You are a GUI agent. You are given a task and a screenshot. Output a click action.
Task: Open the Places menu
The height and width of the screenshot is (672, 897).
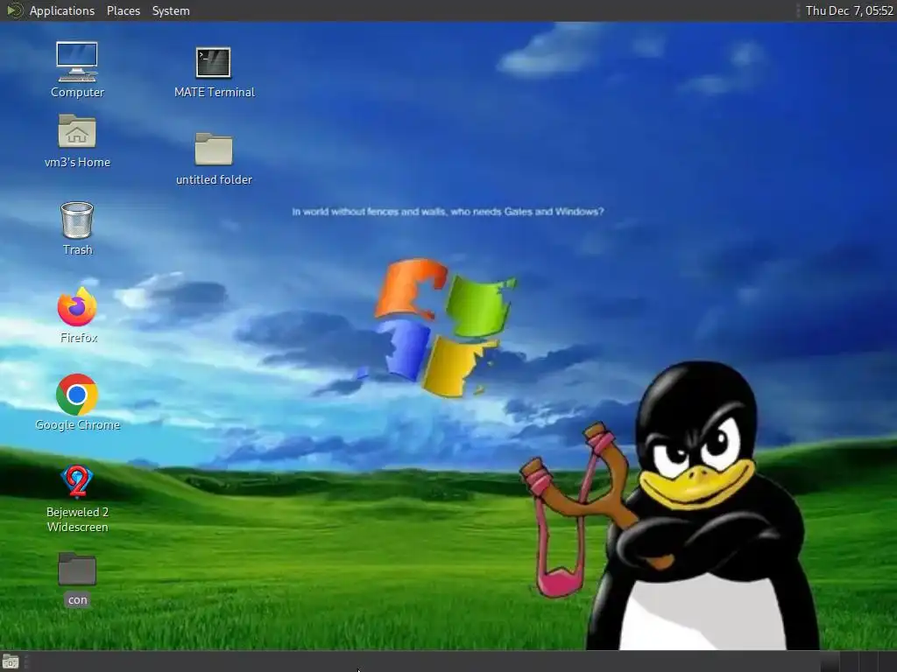tap(123, 10)
